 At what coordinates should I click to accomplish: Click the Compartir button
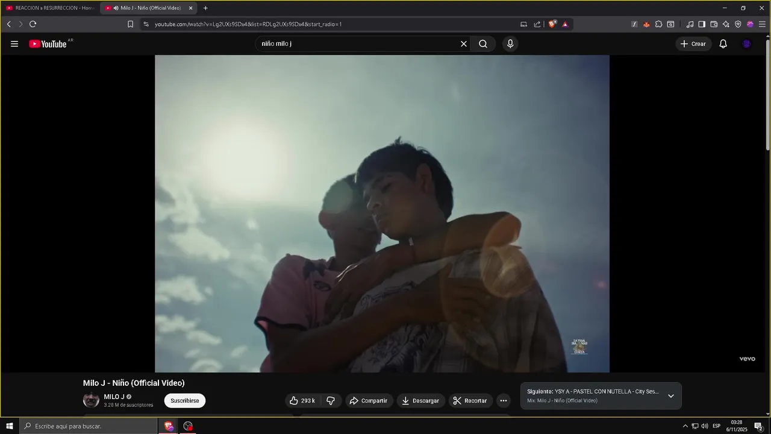coord(369,401)
